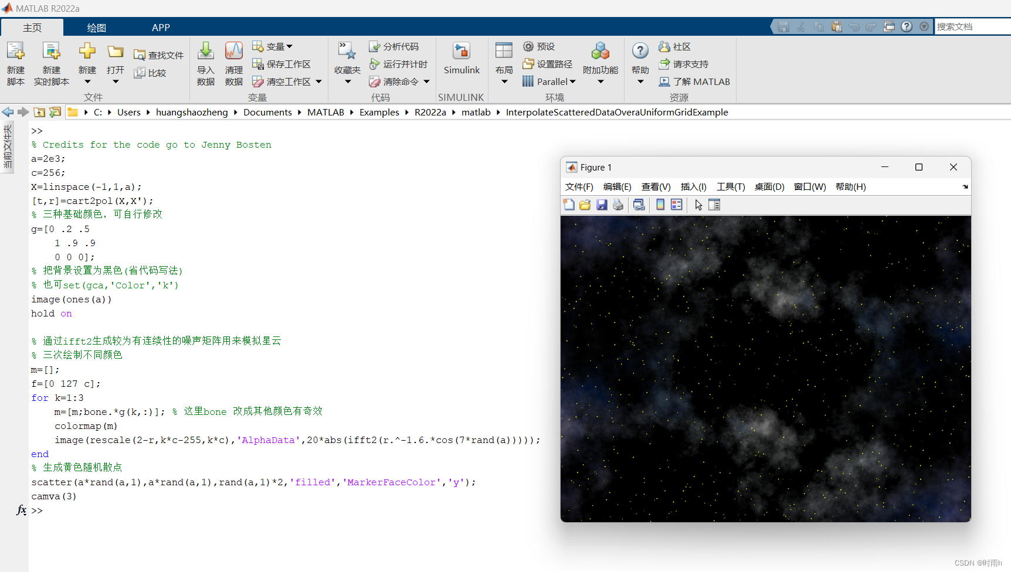Click Set Path (设置路径)
This screenshot has height=572, width=1011.
tap(548, 64)
